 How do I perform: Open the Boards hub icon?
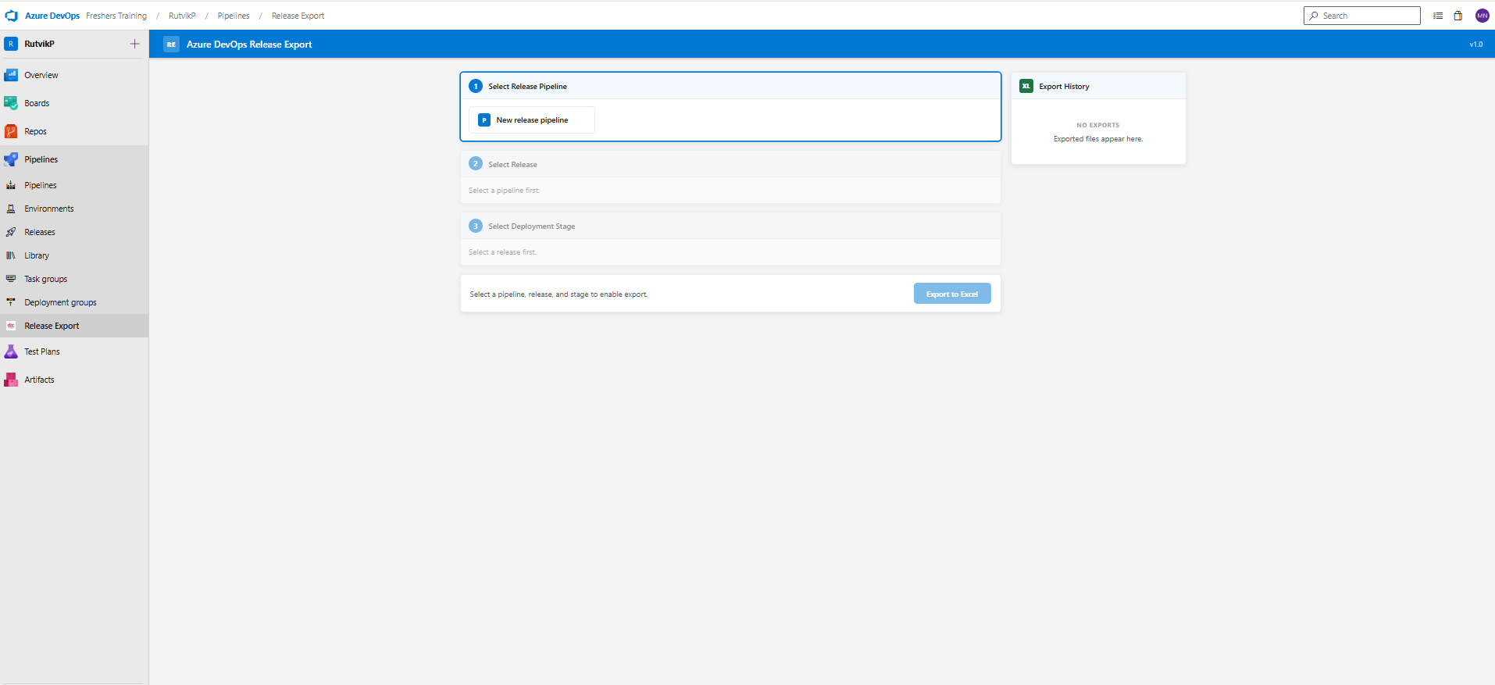click(11, 103)
